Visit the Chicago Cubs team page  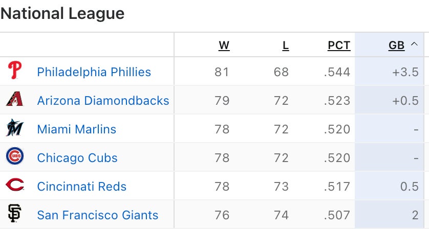click(77, 158)
